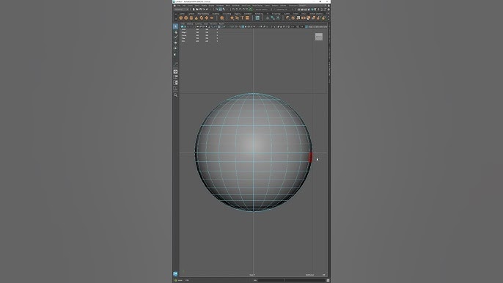The width and height of the screenshot is (503, 283).
Task: Open the viewport Renderer panel menu
Action: pyautogui.click(x=213, y=24)
